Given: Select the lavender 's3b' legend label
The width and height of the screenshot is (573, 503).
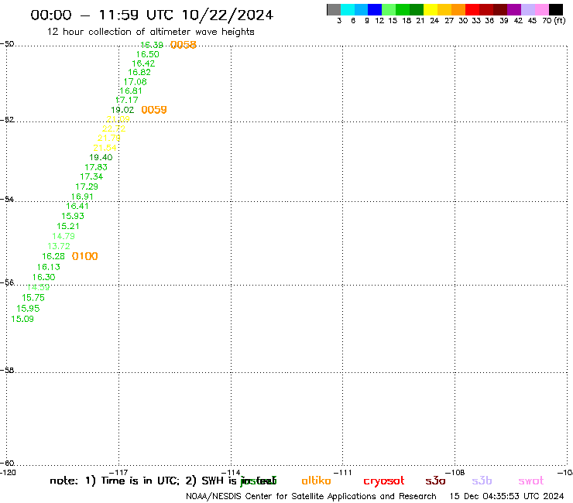Looking at the screenshot, I should coord(482,481).
